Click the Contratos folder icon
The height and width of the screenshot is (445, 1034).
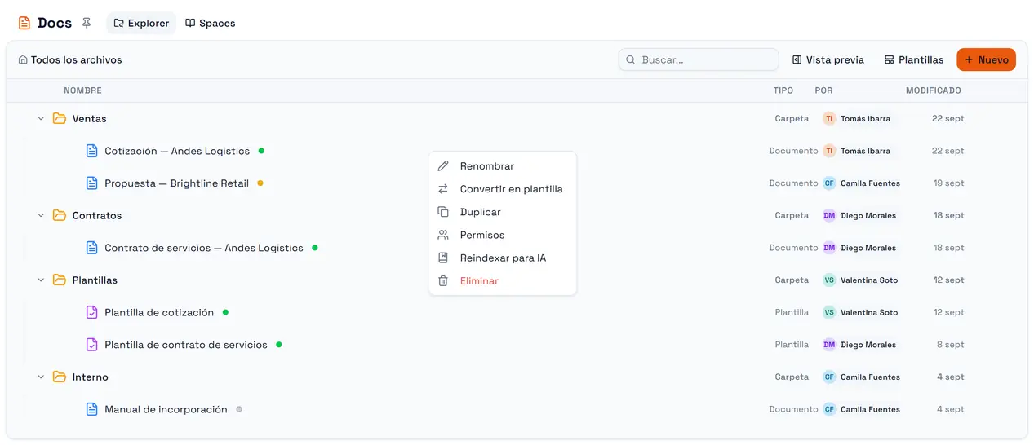(60, 215)
